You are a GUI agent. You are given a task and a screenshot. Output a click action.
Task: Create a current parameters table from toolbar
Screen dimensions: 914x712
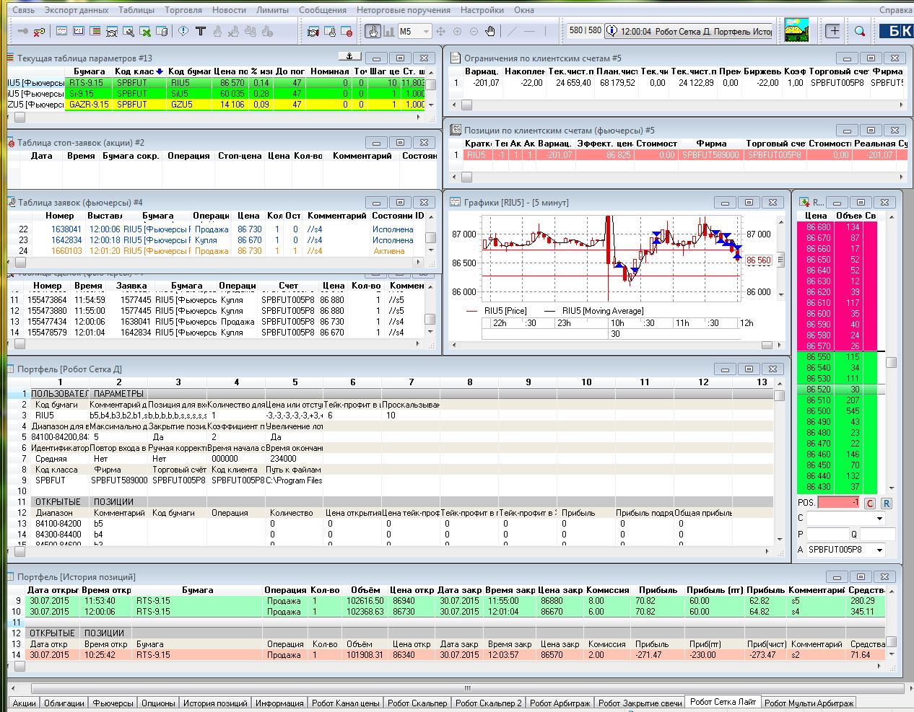coord(62,31)
